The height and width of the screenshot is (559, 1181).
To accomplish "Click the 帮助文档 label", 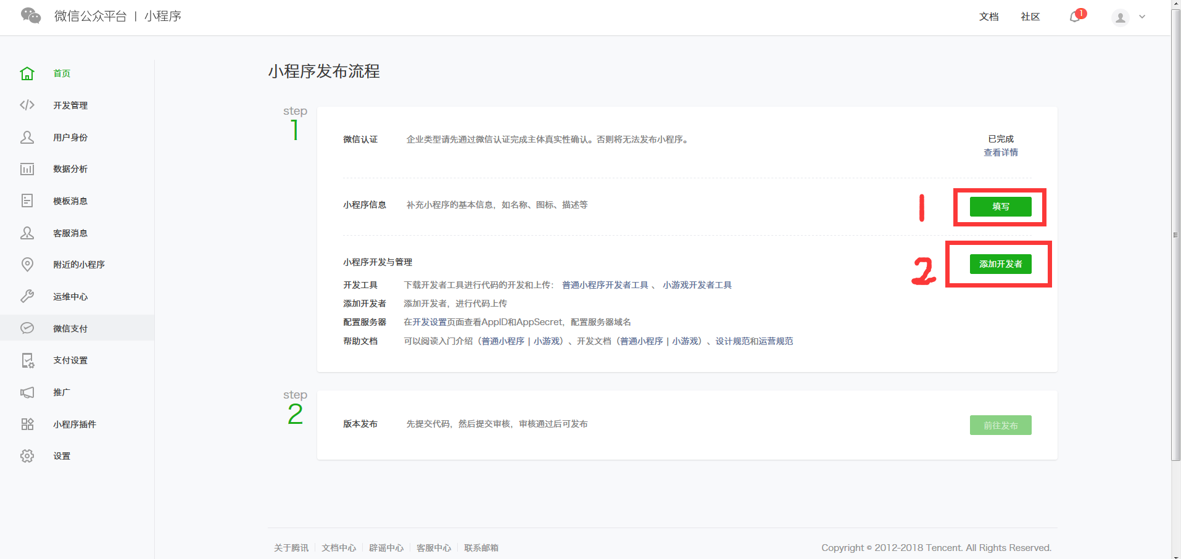I will [360, 341].
